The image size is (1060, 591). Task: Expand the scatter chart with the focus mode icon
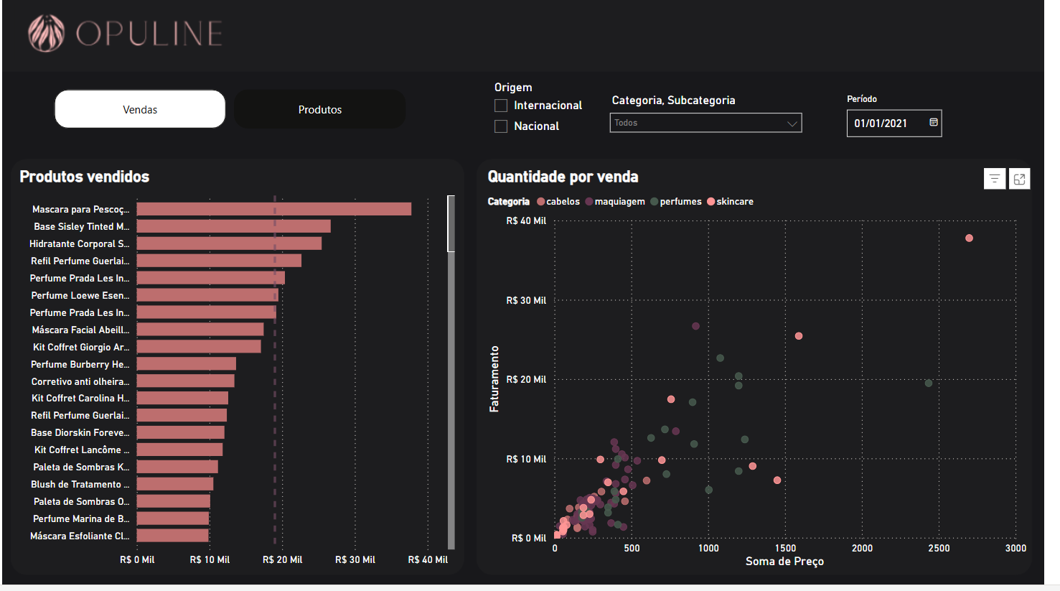click(x=1019, y=179)
